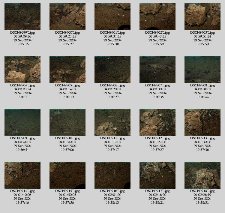Open the DSCN9699T.jpg thumbnail image
The height and width of the screenshot is (213, 225).
[x=22, y=17]
